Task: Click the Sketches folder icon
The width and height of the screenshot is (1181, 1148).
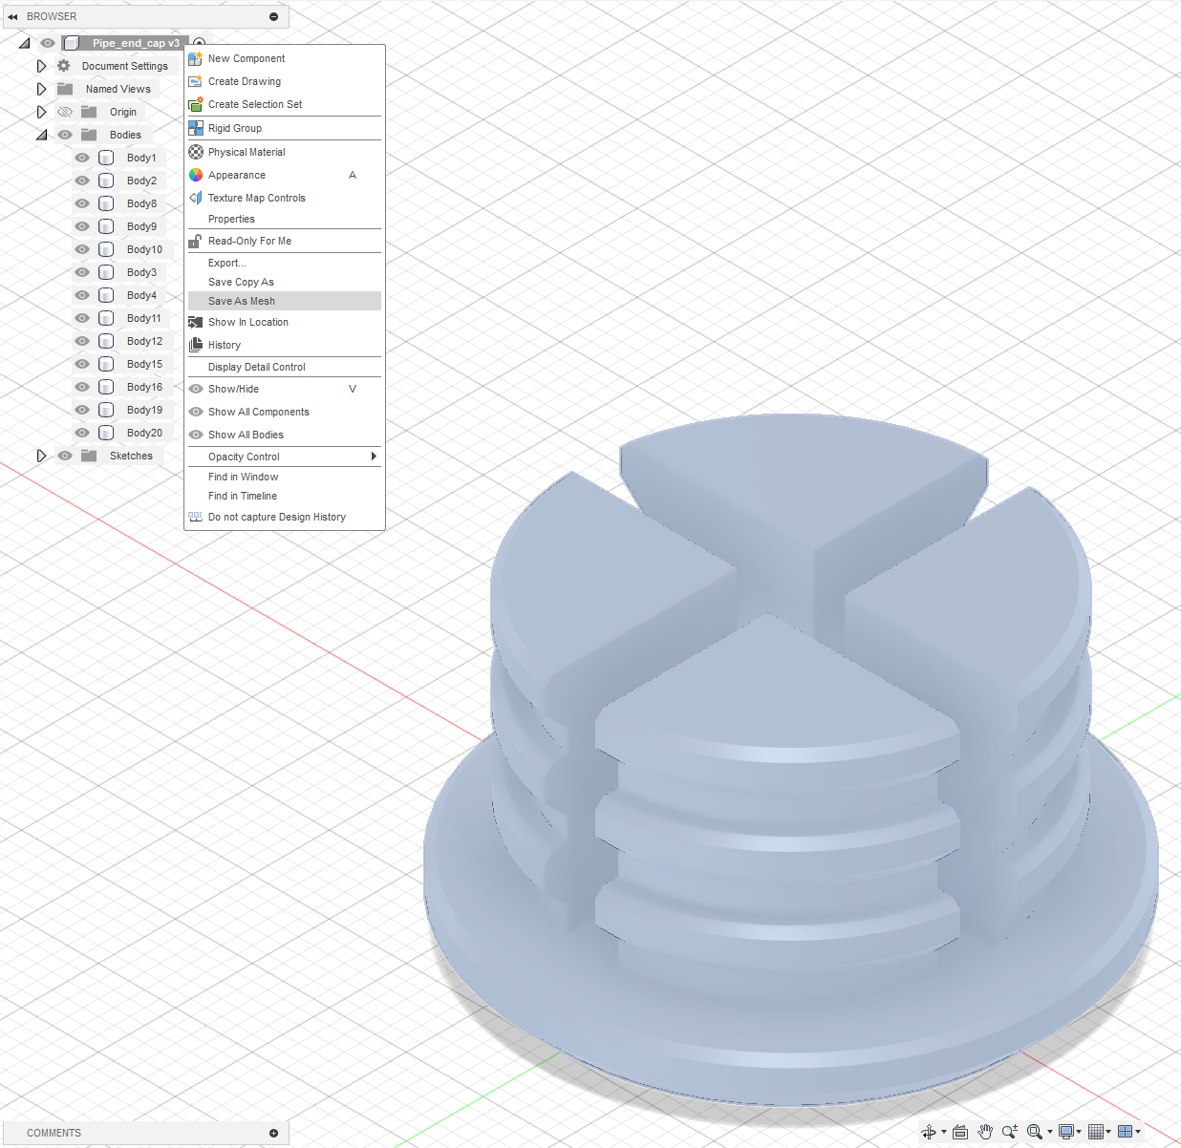Action: coord(89,456)
